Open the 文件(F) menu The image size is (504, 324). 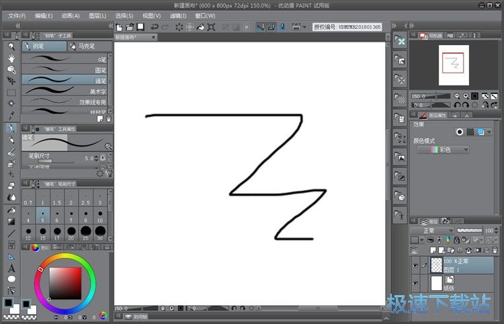17,15
